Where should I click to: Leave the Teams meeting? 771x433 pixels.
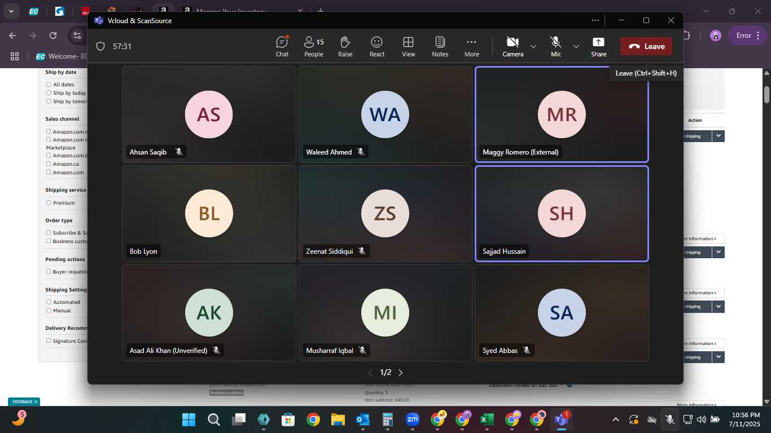646,46
